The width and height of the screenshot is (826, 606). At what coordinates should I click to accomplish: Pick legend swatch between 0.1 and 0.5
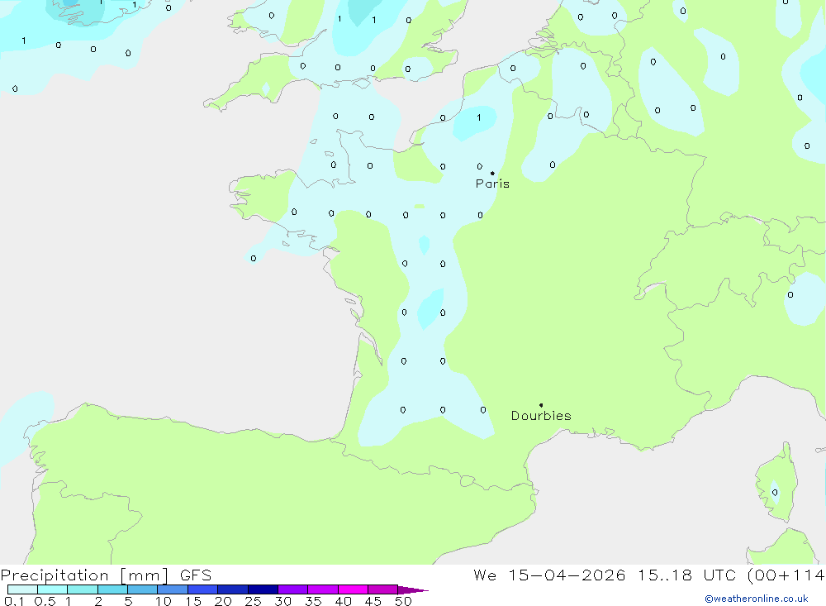22,589
